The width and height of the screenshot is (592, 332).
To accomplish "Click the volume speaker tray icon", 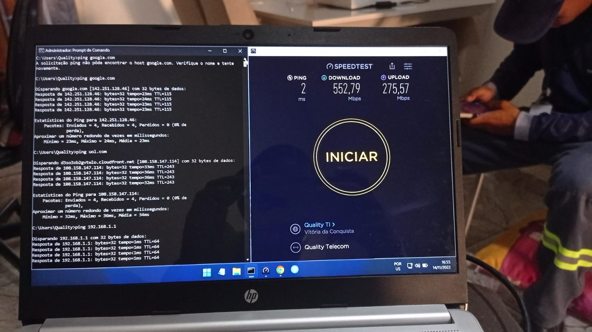I will click(418, 266).
